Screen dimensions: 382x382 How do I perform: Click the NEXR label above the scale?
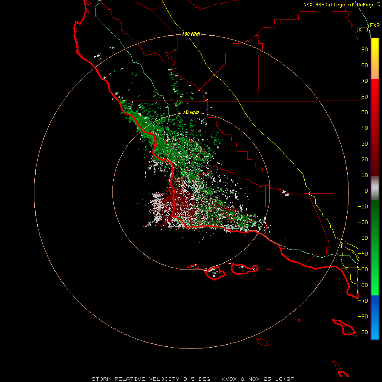click(373, 25)
